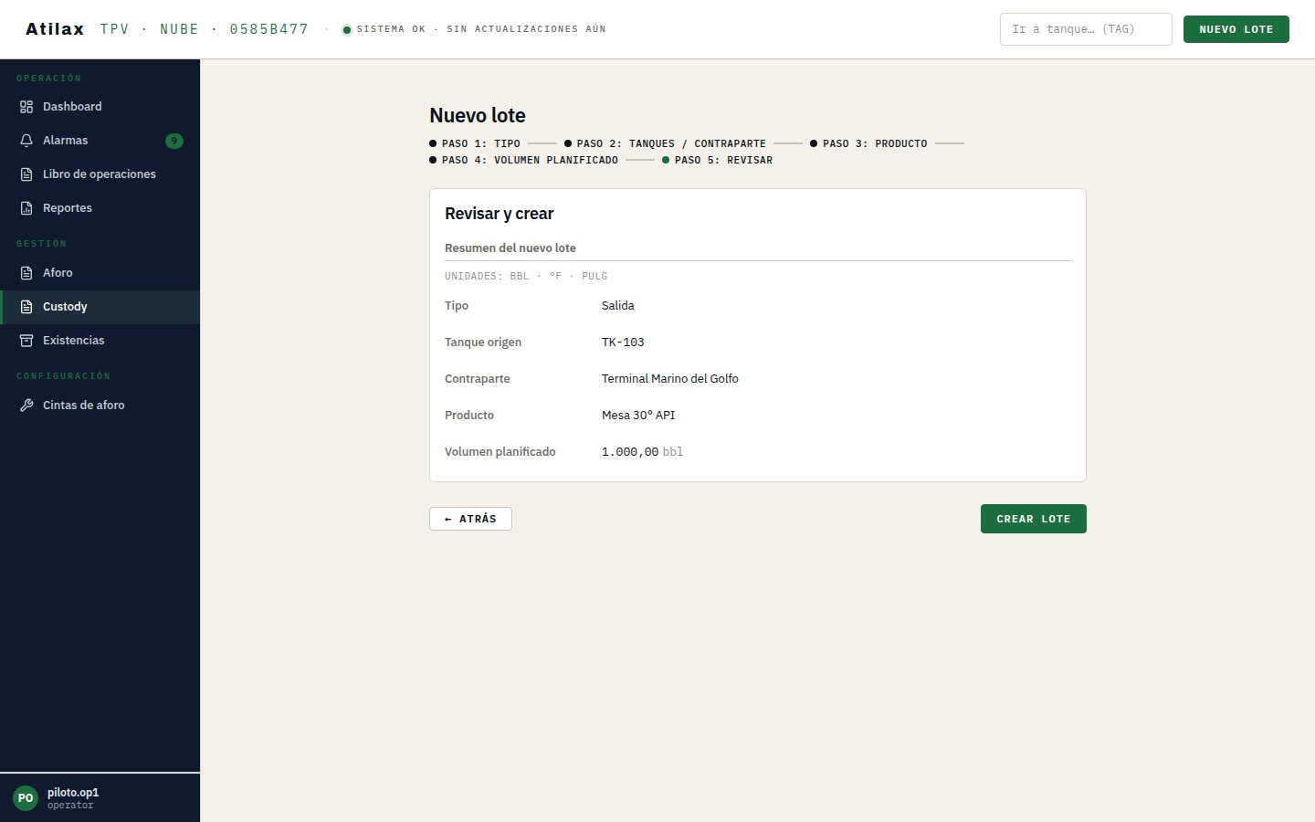Open Dashboard via its grid icon

[26, 107]
